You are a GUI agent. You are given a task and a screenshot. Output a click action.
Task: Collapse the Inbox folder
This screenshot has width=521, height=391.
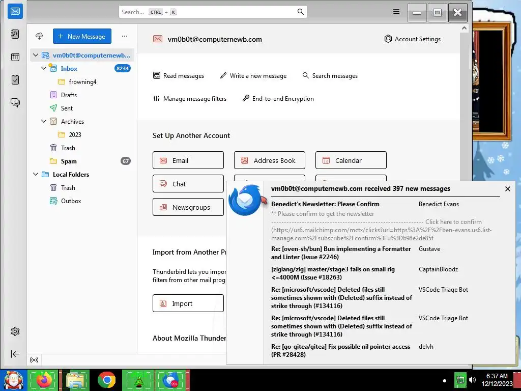(x=44, y=68)
